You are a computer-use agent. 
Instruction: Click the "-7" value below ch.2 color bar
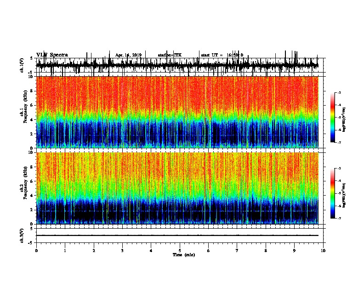[x=339, y=218]
